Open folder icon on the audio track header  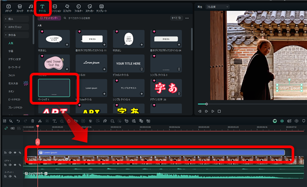(x=5, y=176)
